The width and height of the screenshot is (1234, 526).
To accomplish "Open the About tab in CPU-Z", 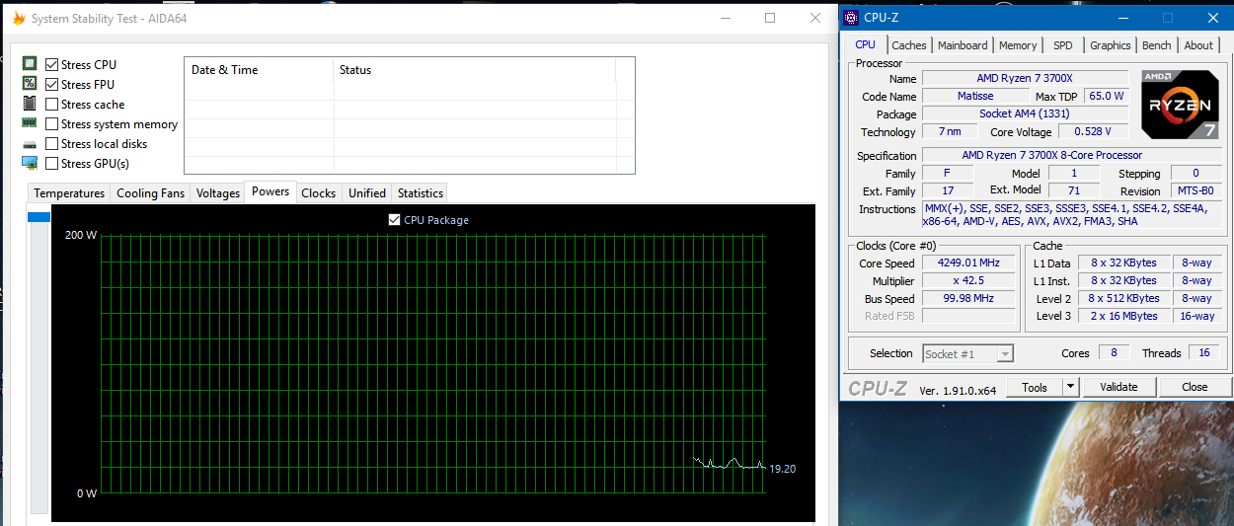I will point(1198,45).
